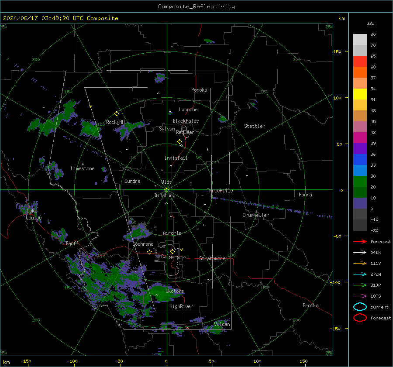Click the Hanna town label
Image resolution: width=393 pixels, height=367 pixels.
point(305,195)
